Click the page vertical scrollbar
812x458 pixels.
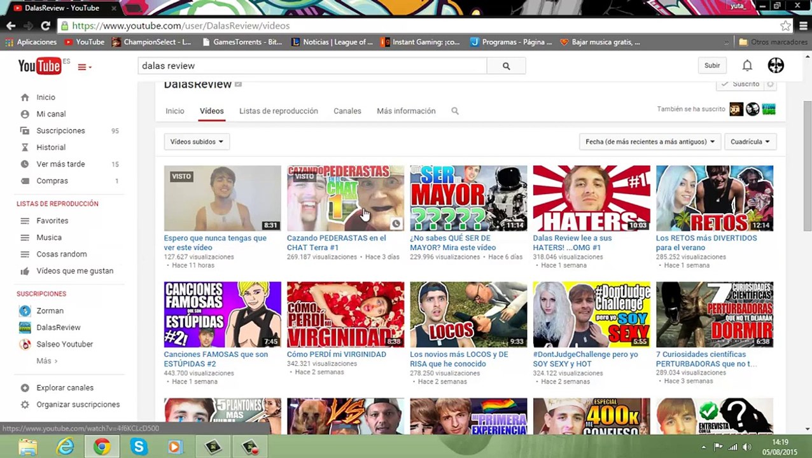coord(807,165)
